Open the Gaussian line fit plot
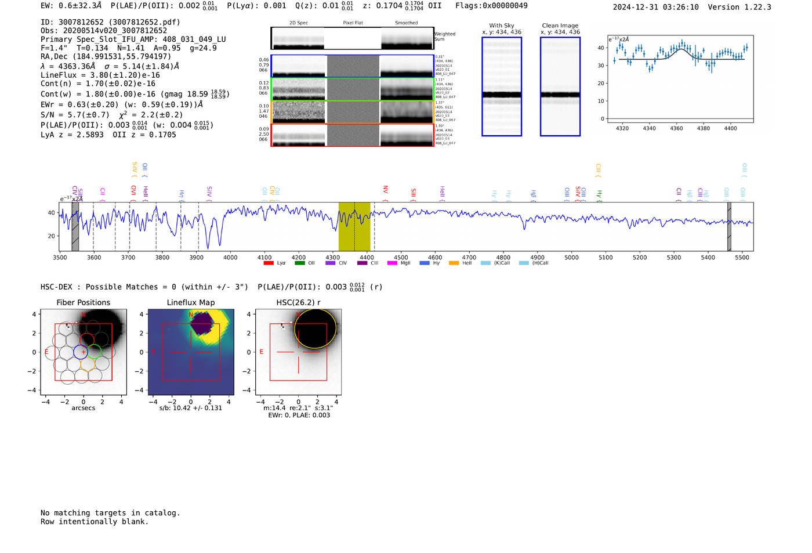The width and height of the screenshot is (812, 553). point(682,79)
